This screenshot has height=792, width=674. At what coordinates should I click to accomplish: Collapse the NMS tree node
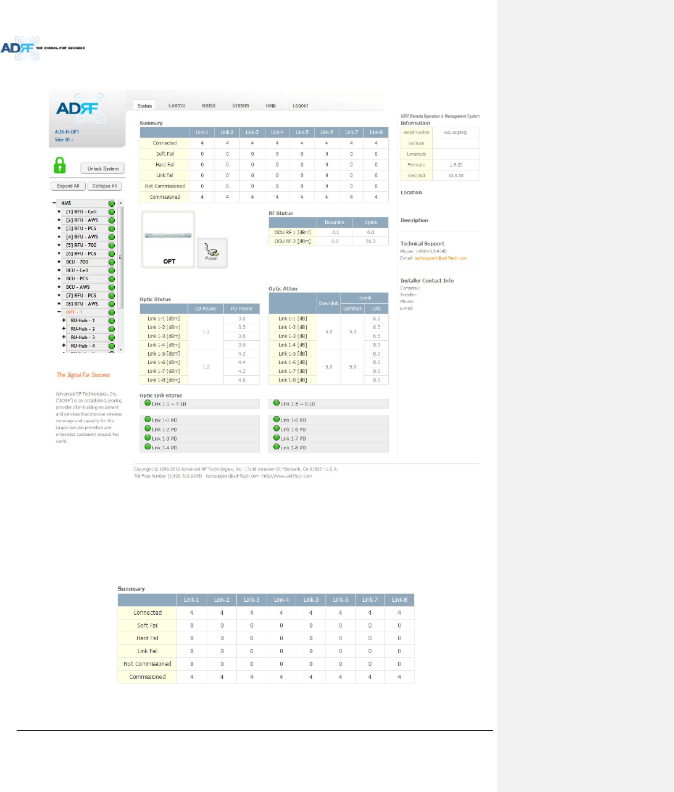click(54, 203)
